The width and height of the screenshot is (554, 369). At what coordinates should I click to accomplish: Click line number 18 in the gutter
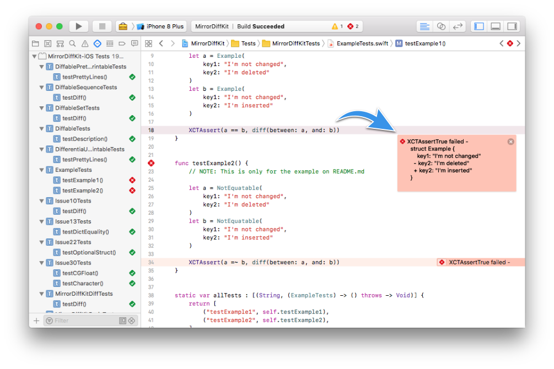pos(151,131)
